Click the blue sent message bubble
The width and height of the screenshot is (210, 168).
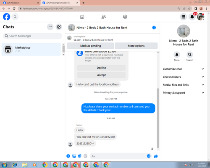(x=118, y=108)
